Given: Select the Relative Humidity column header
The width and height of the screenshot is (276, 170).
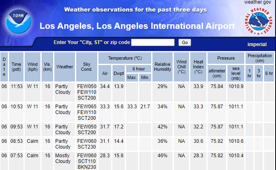Looking at the screenshot, I should [x=163, y=67].
